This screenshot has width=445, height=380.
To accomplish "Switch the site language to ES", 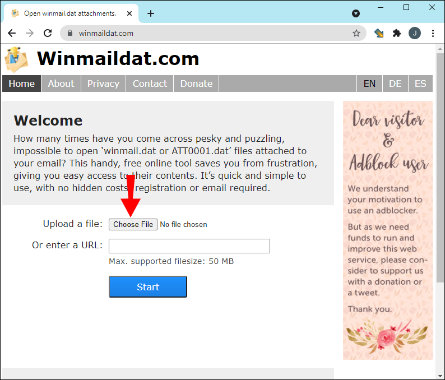I will (420, 84).
